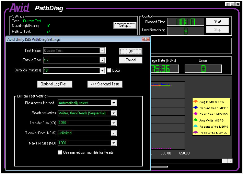
Task: Click the Max File Size value 1000
Action: coord(62,143)
